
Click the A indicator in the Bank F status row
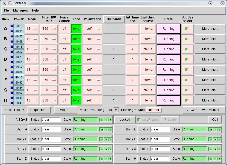point(215,139)
